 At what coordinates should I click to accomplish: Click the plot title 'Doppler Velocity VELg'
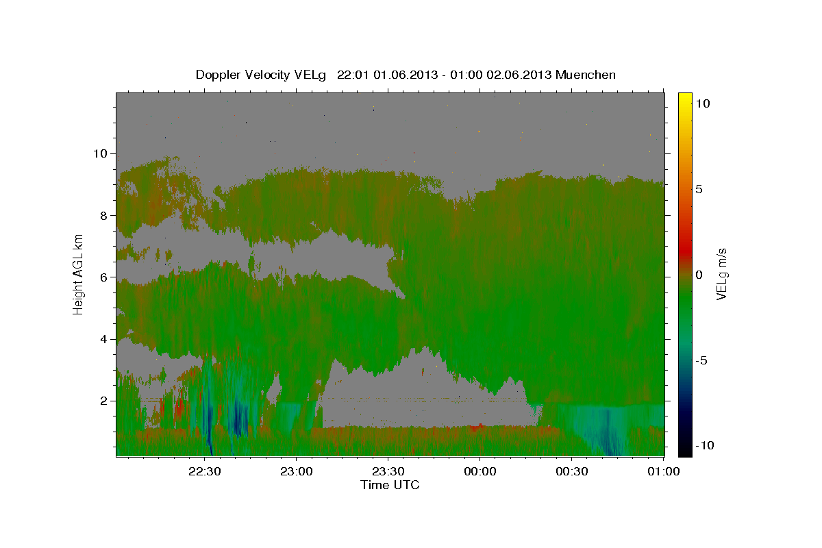261,75
